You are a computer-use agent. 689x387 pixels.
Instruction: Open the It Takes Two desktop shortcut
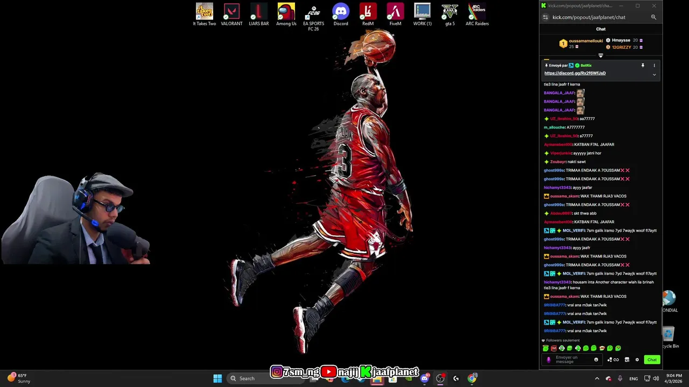tap(205, 15)
